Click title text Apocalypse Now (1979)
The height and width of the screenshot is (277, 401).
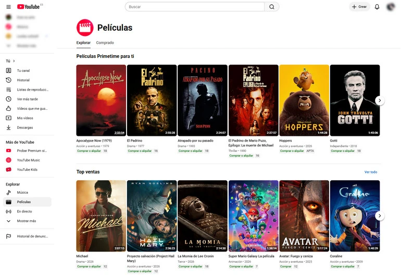pyautogui.click(x=94, y=141)
